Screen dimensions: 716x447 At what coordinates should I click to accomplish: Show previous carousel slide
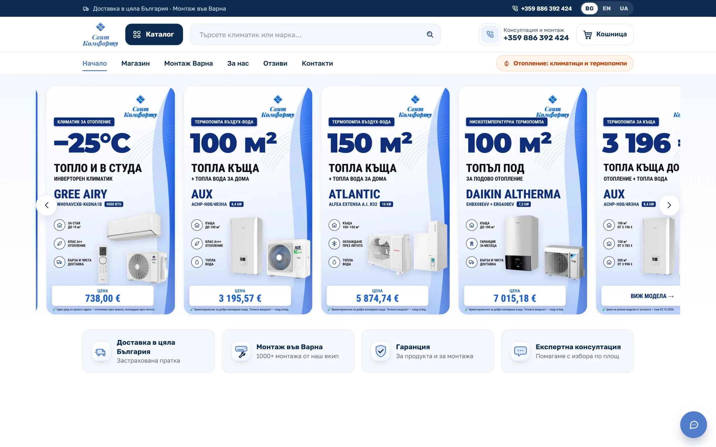coord(46,205)
